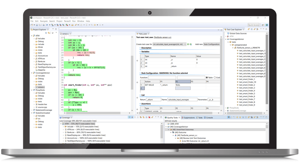Screen dimensions: 300x168
Task: Select TestSuite_sensor_c_9f8467f9 suite icon
Action: tap(235, 48)
